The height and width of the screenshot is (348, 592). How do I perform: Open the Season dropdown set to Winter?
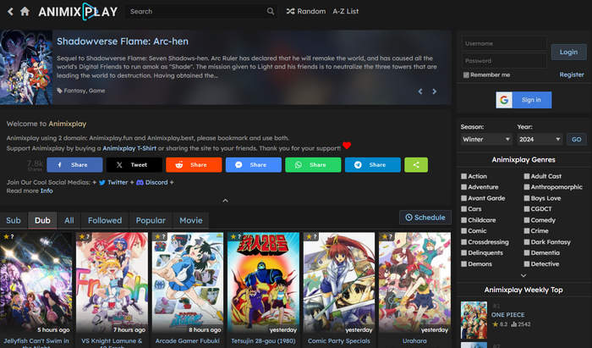pyautogui.click(x=486, y=139)
